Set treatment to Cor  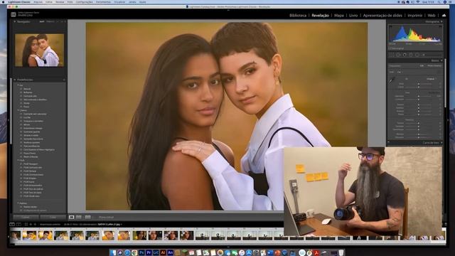pos(422,65)
